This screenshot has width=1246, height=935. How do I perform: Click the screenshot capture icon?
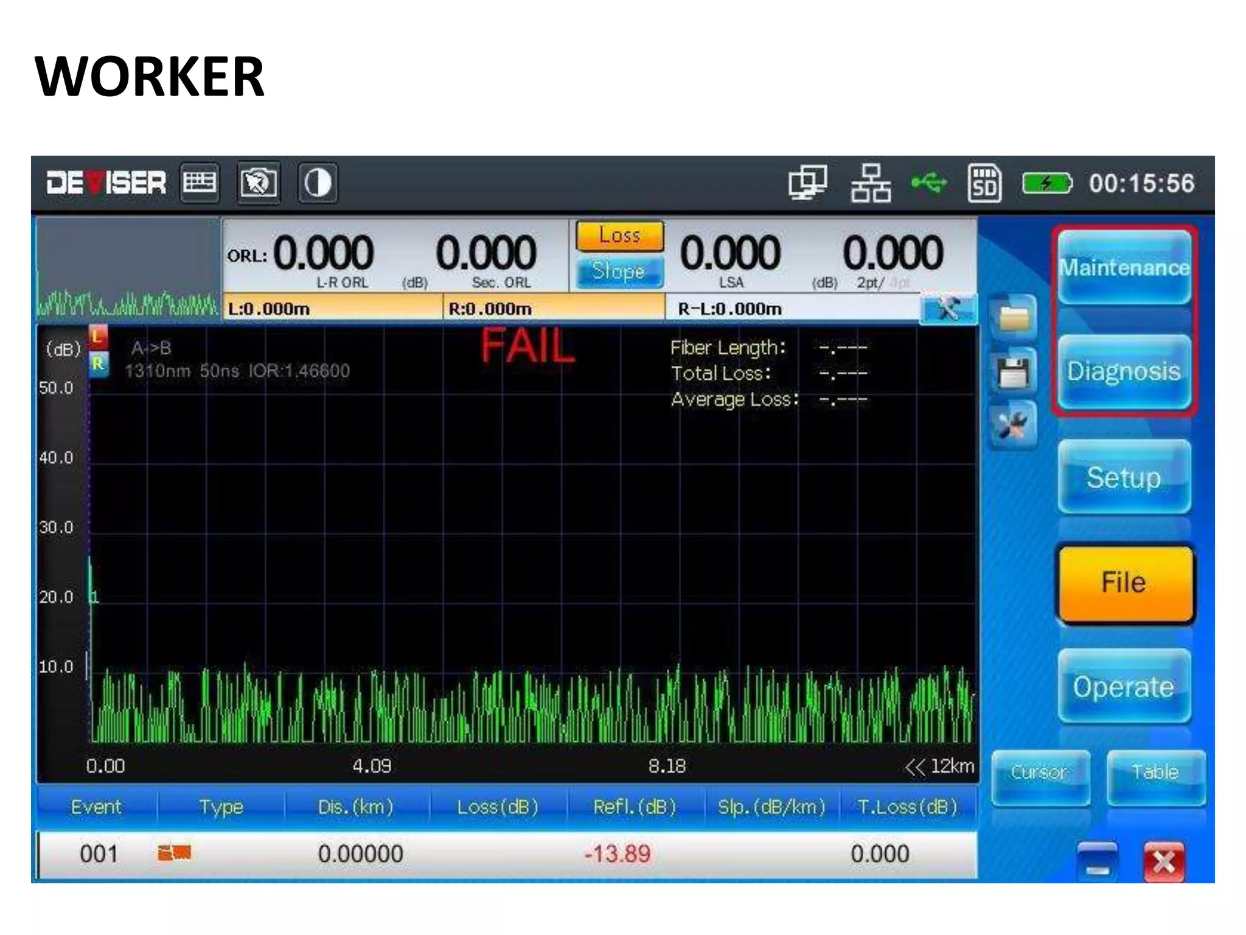pyautogui.click(x=259, y=183)
